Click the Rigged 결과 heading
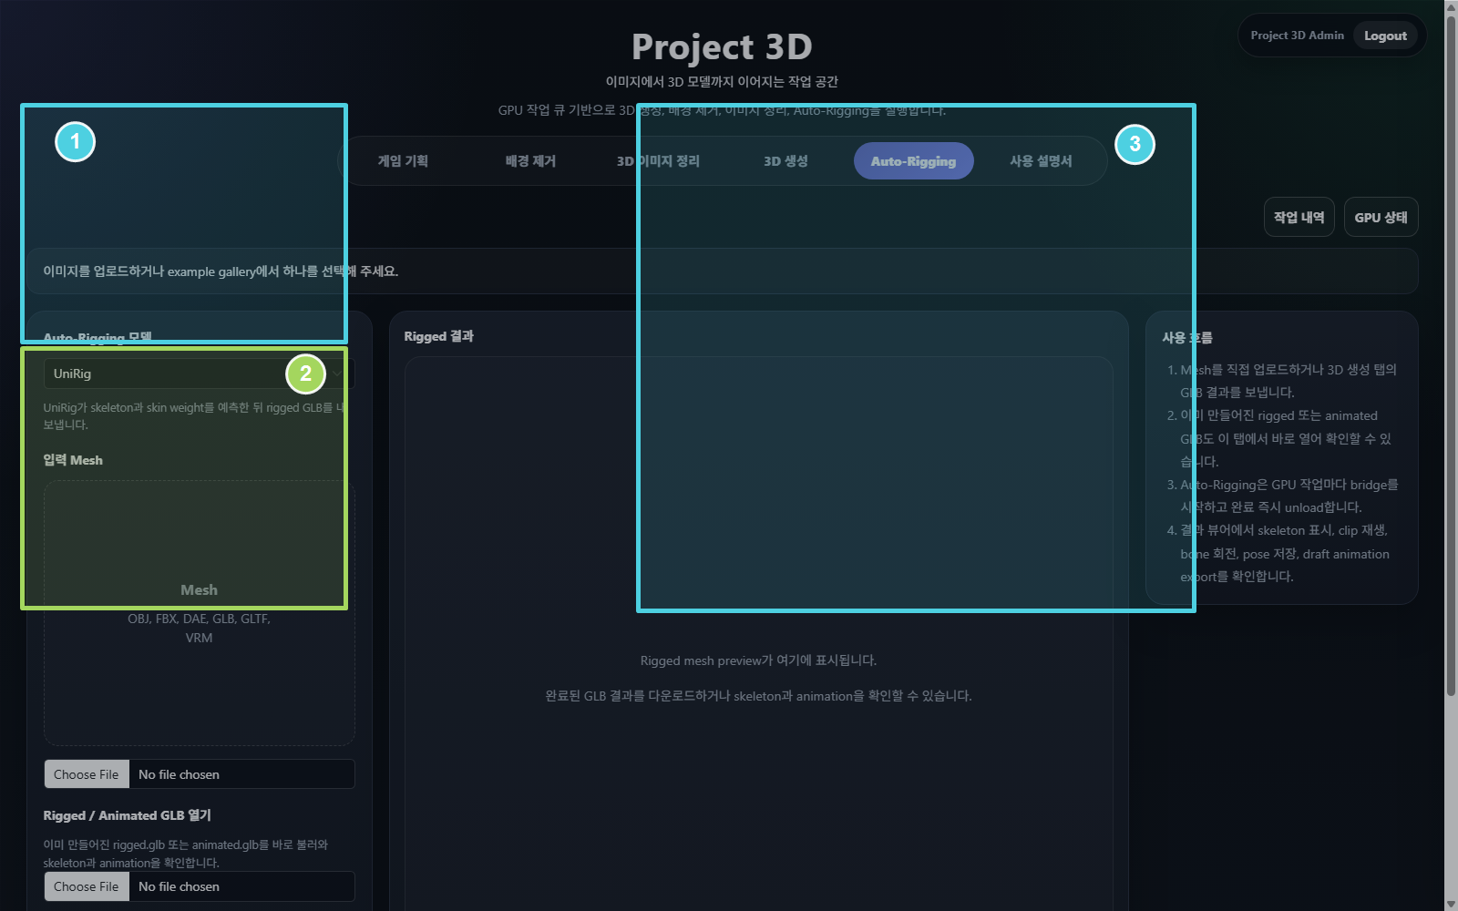The image size is (1458, 911). 438,336
